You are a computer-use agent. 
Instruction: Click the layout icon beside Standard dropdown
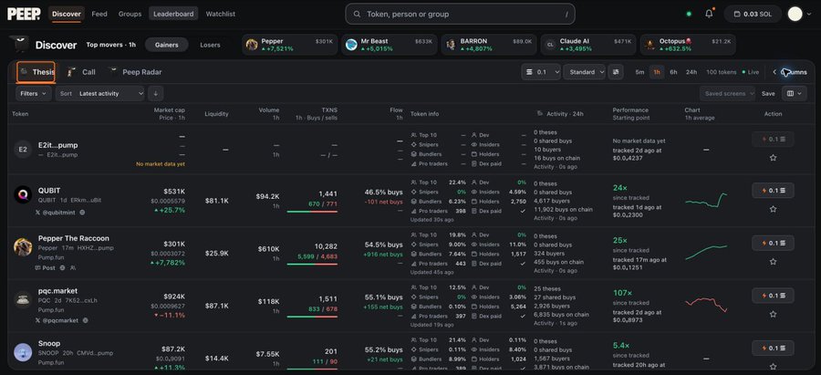616,72
